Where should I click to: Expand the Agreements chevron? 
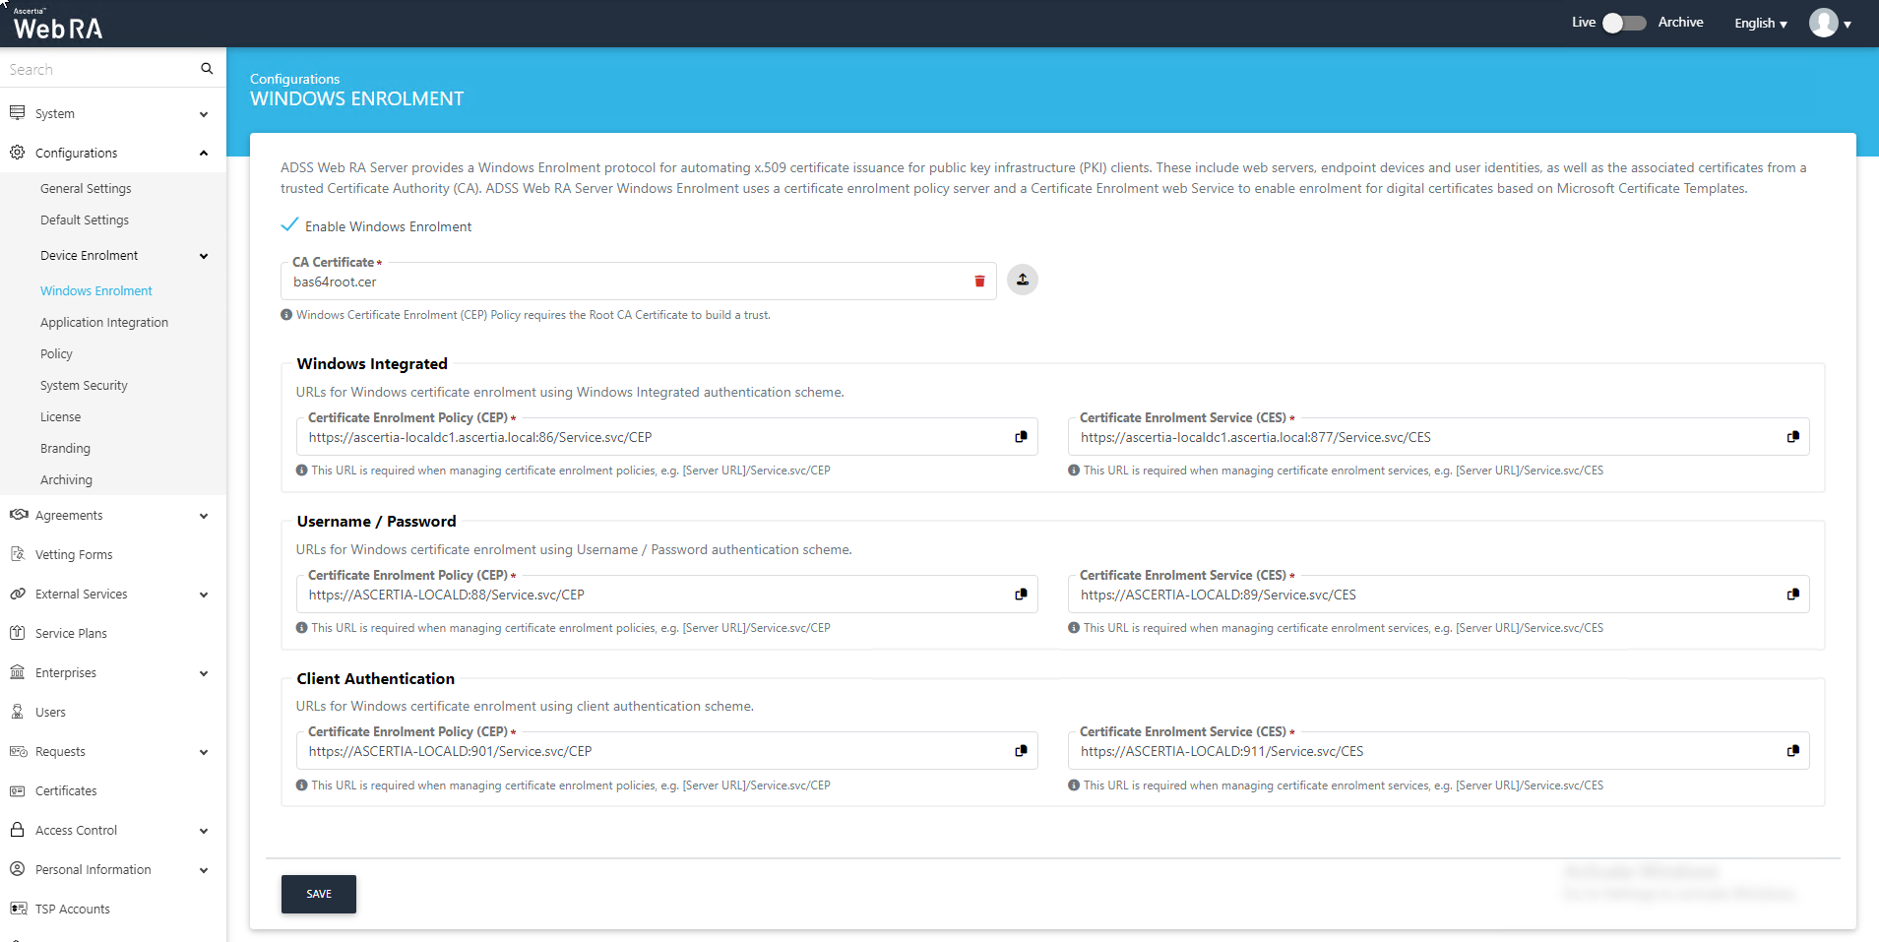pos(204,516)
